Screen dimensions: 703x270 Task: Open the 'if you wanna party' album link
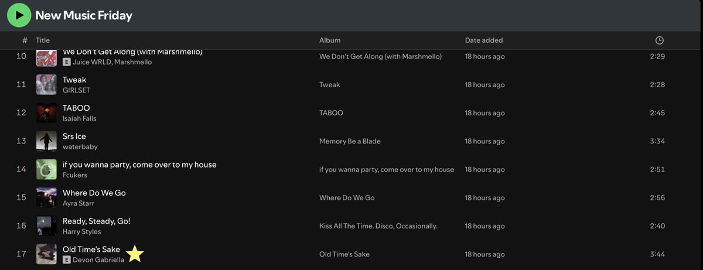(x=387, y=169)
